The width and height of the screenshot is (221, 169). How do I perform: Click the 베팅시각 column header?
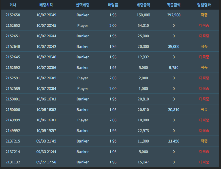(46, 5)
